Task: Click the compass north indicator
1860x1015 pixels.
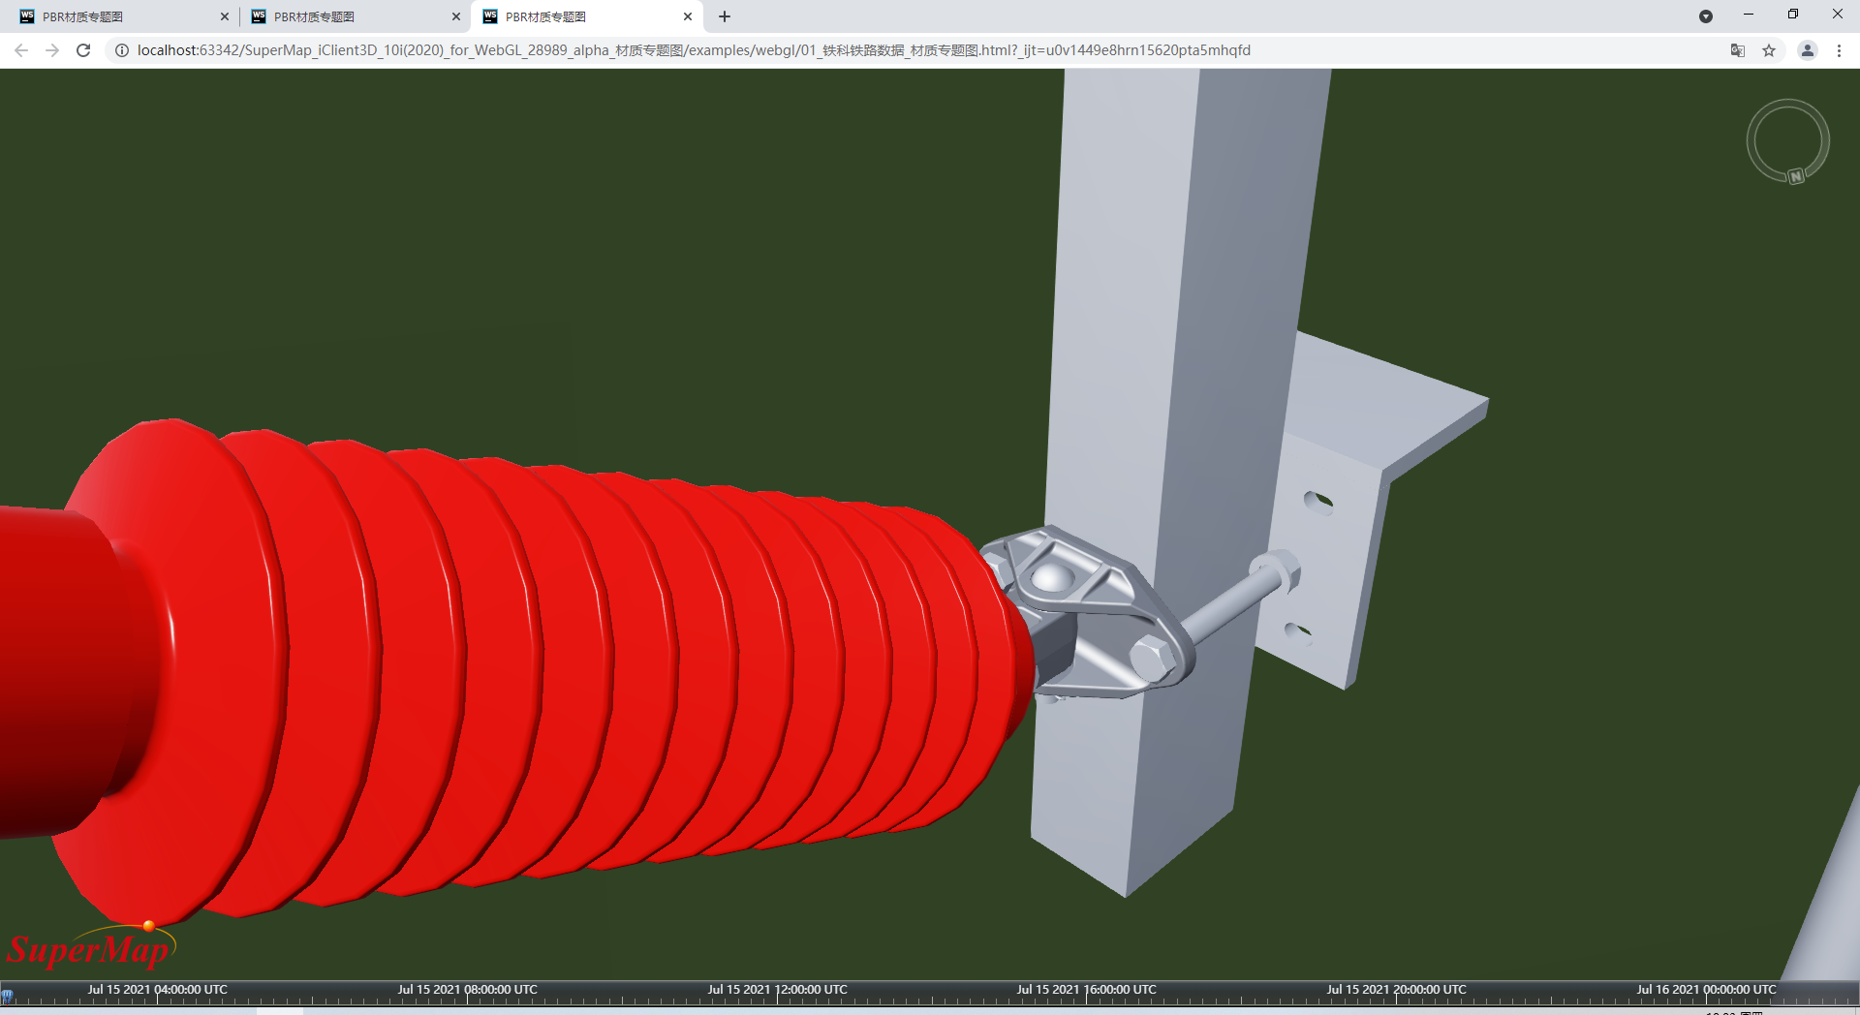Action: click(x=1796, y=176)
